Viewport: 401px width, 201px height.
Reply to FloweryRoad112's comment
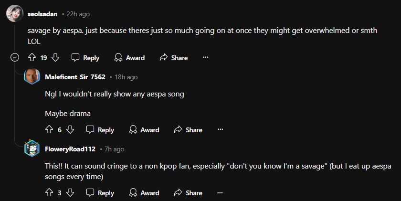click(x=100, y=193)
